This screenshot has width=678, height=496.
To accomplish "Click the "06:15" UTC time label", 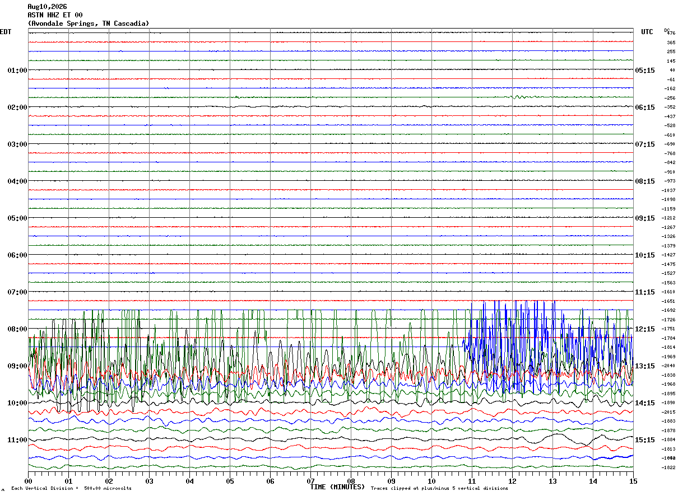I will (644, 107).
